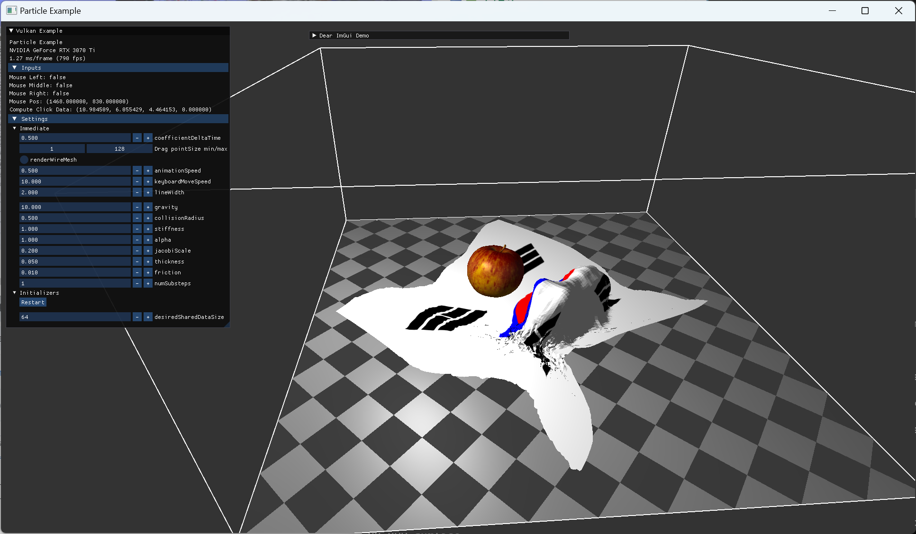Click the apple model in the scene

coord(496,271)
